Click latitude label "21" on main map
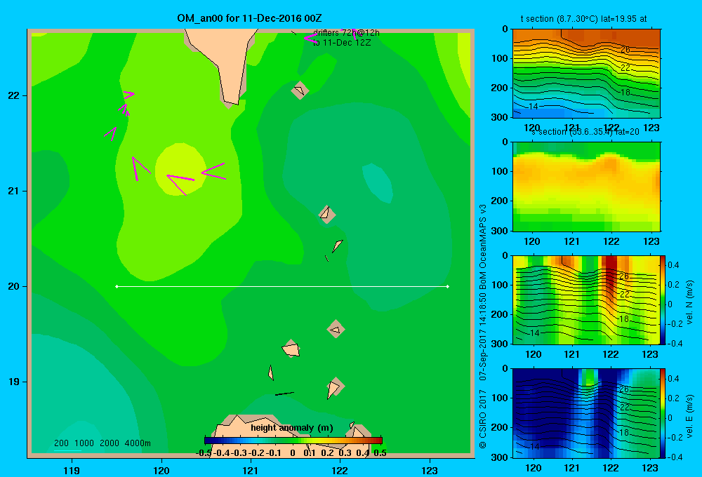 [14, 191]
